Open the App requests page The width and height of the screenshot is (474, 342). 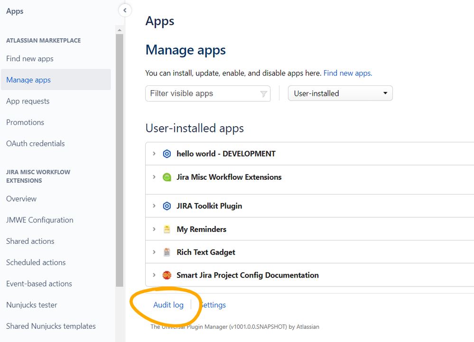28,101
